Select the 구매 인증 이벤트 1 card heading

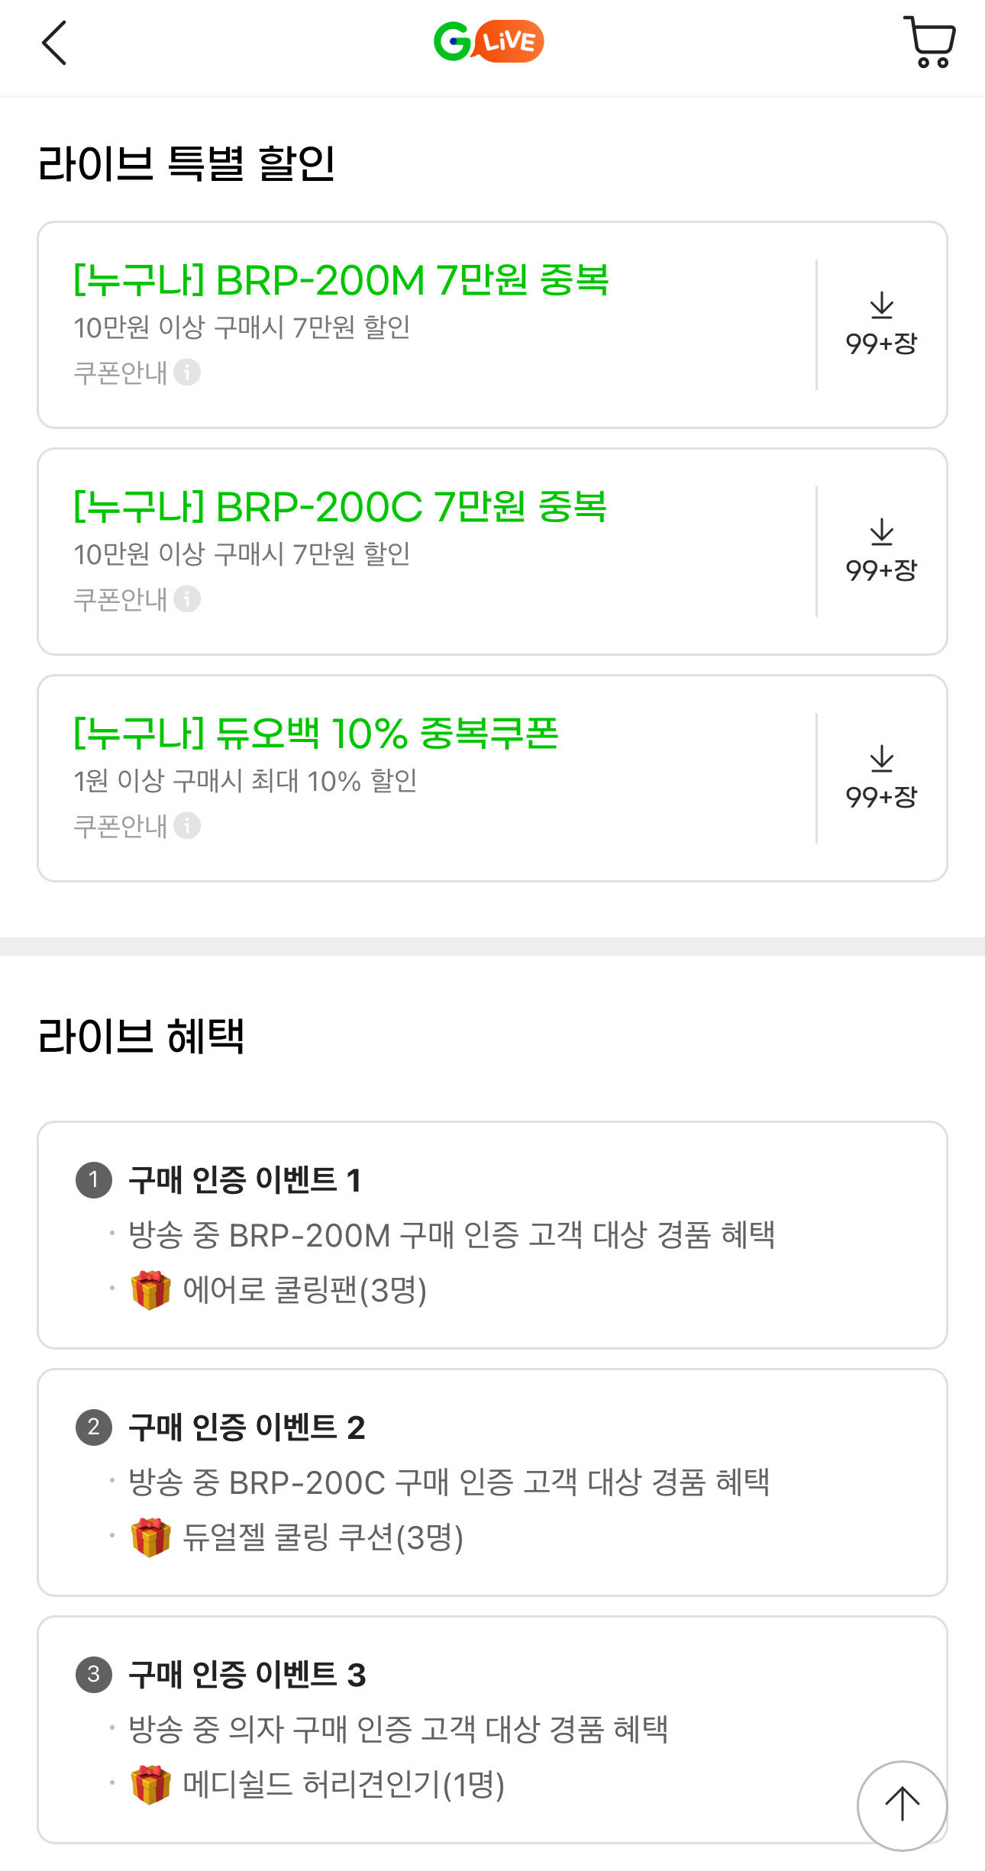[244, 1180]
